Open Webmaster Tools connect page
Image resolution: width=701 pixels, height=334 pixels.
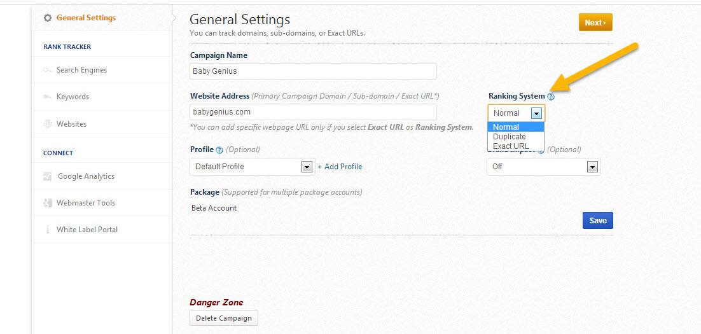click(85, 203)
